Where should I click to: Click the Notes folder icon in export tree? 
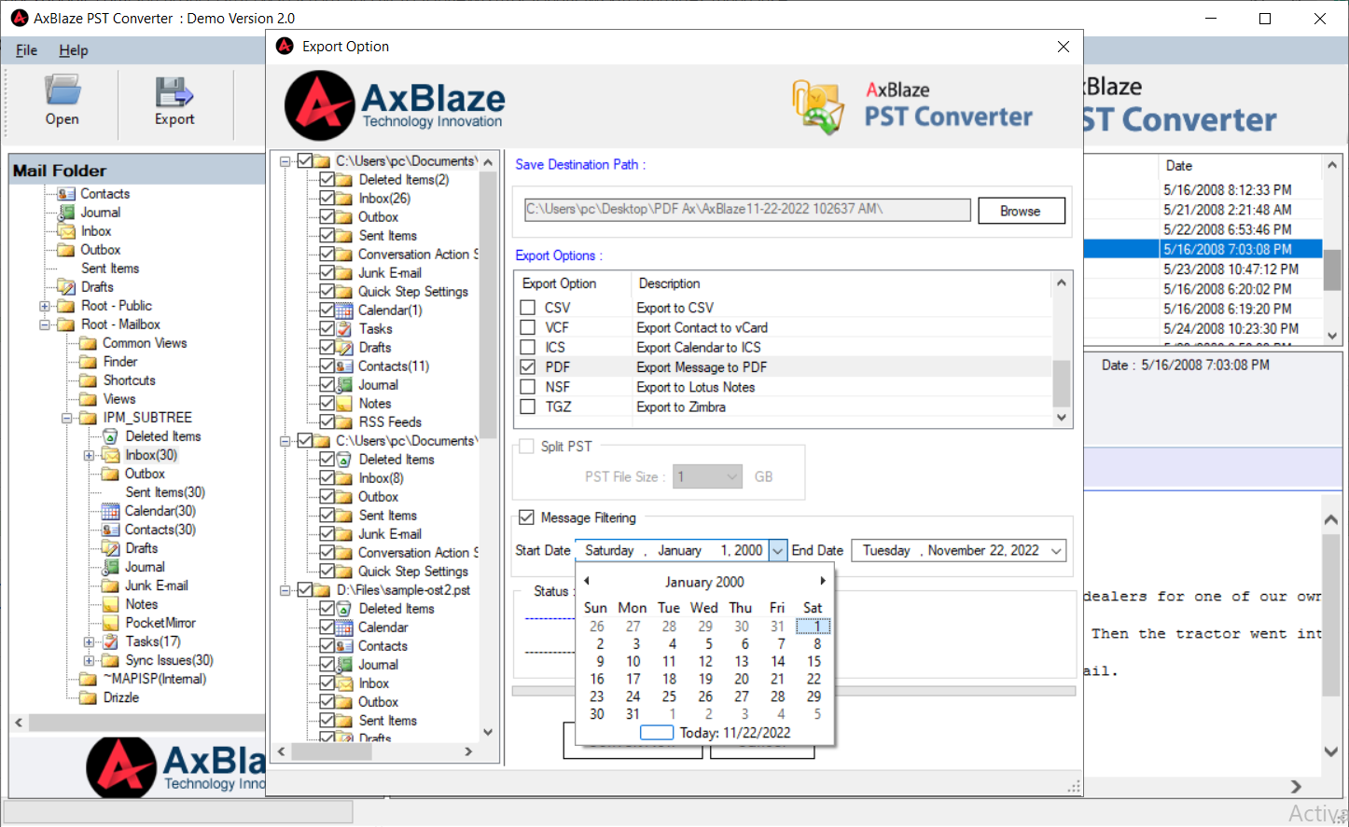point(344,404)
